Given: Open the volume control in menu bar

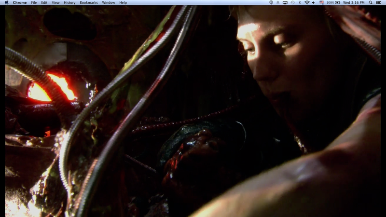Looking at the screenshot, I should coord(314,2).
